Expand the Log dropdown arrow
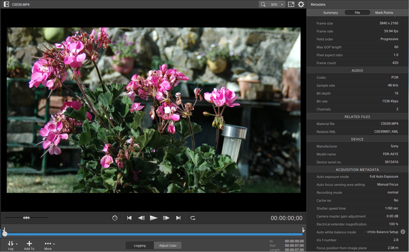 (x=17, y=244)
